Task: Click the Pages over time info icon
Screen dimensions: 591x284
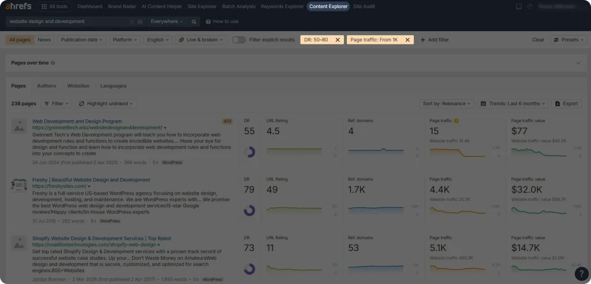Action: 53,63
